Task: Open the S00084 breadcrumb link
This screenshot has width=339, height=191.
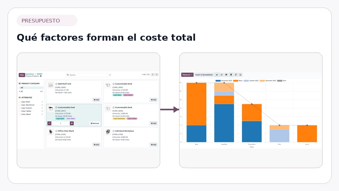Action: tap(39, 74)
